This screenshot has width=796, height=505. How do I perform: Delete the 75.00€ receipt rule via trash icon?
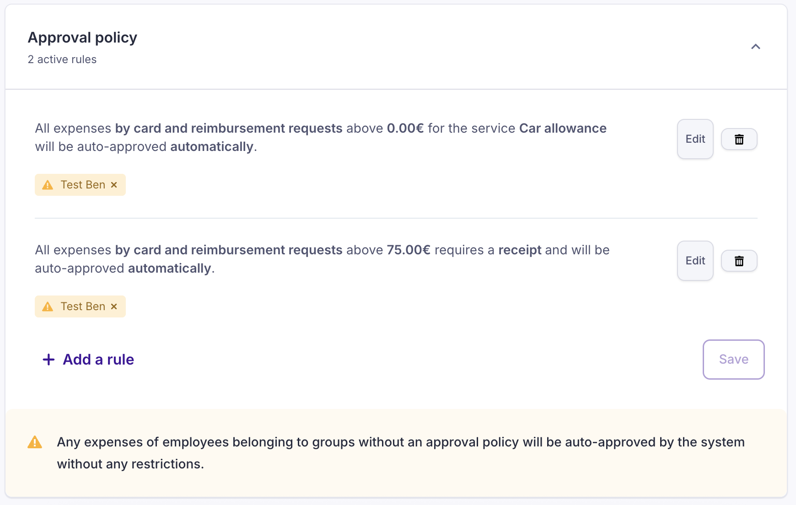click(739, 261)
